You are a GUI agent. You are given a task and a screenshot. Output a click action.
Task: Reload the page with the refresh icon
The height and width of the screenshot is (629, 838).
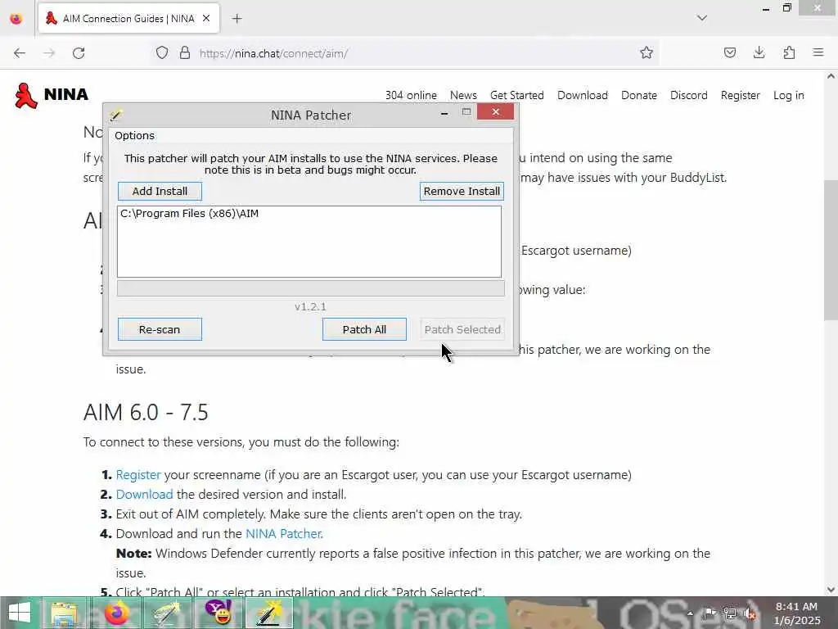click(x=79, y=53)
